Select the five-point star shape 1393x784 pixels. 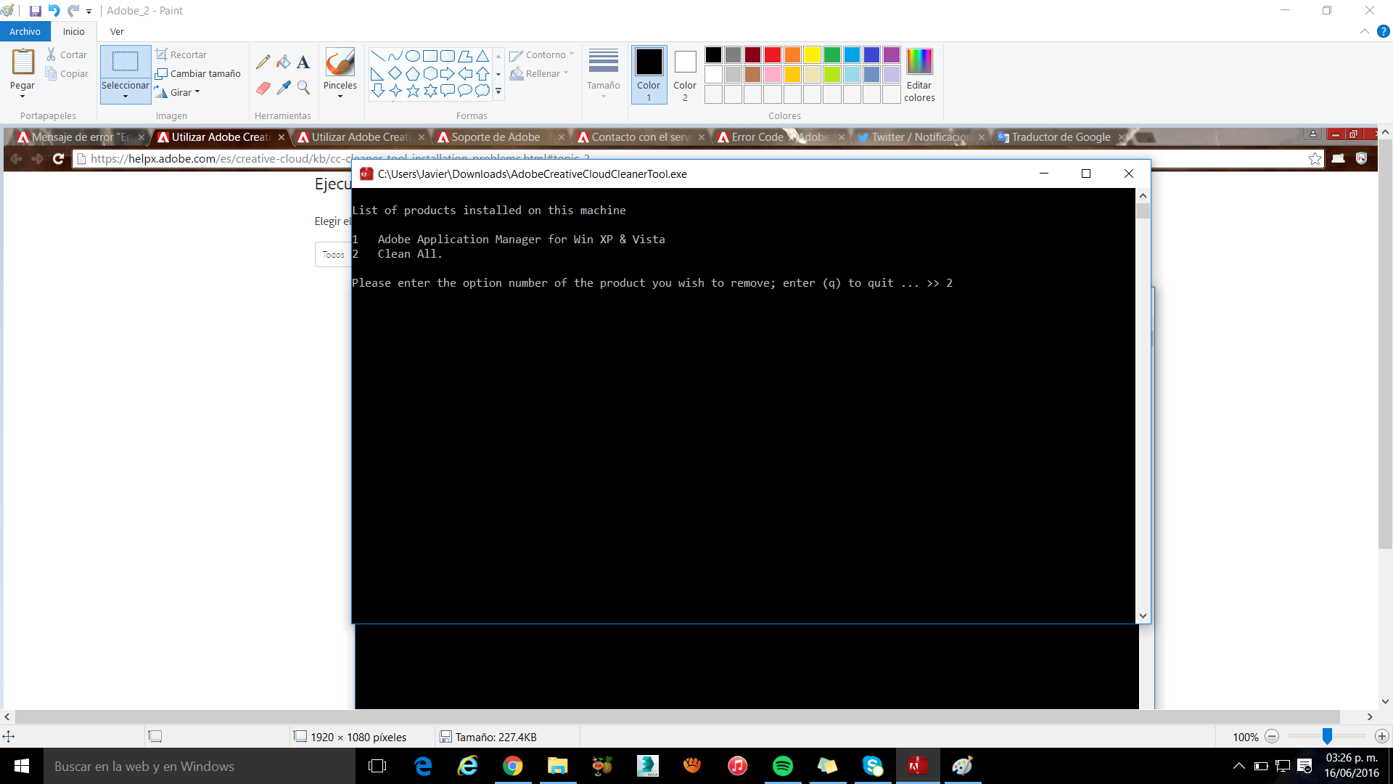pyautogui.click(x=412, y=91)
